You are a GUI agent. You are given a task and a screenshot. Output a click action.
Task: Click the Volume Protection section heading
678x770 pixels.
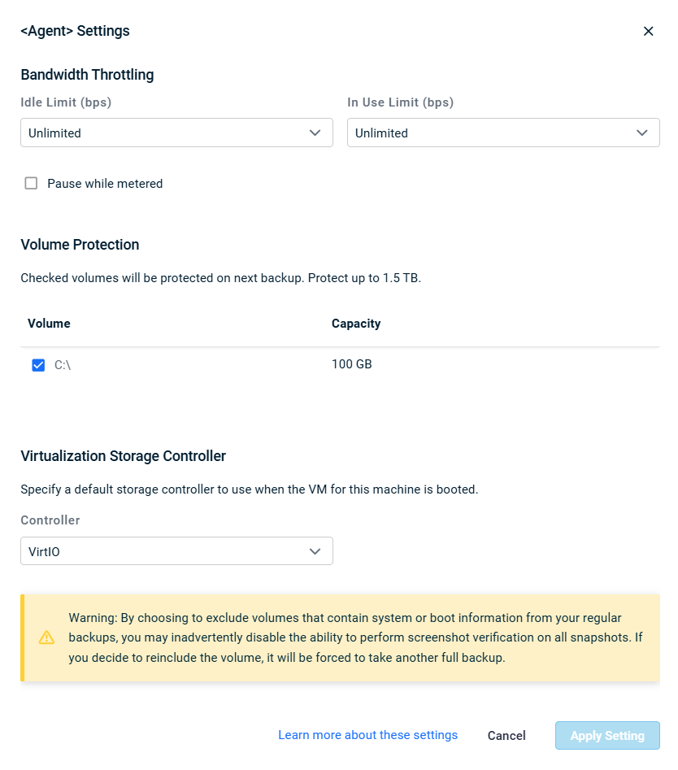[80, 245]
